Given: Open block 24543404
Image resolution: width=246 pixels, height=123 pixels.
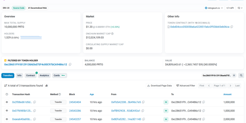Looking at the screenshot, I should point(75,102).
